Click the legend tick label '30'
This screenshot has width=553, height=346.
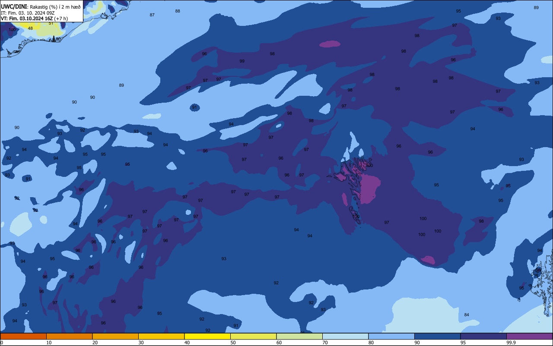tap(141, 343)
